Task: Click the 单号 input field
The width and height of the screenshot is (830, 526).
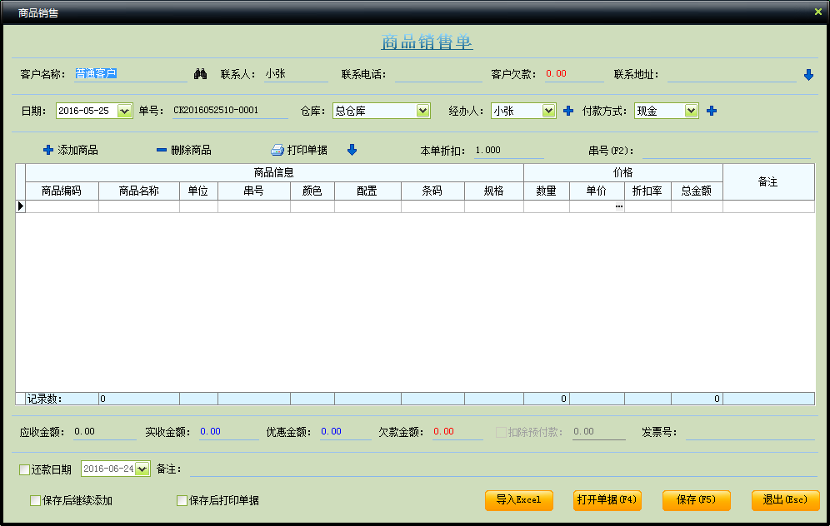Action: (x=230, y=111)
